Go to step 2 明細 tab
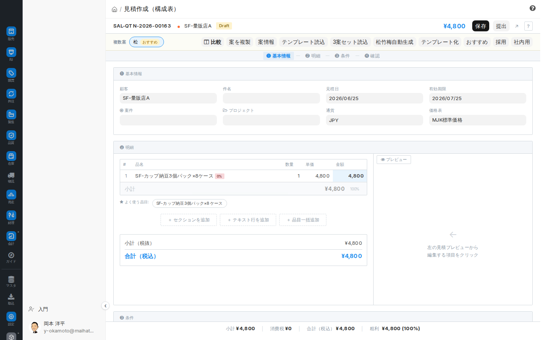 313,56
